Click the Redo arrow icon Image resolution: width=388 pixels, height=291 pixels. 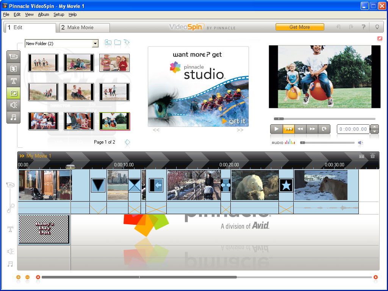tap(351, 27)
